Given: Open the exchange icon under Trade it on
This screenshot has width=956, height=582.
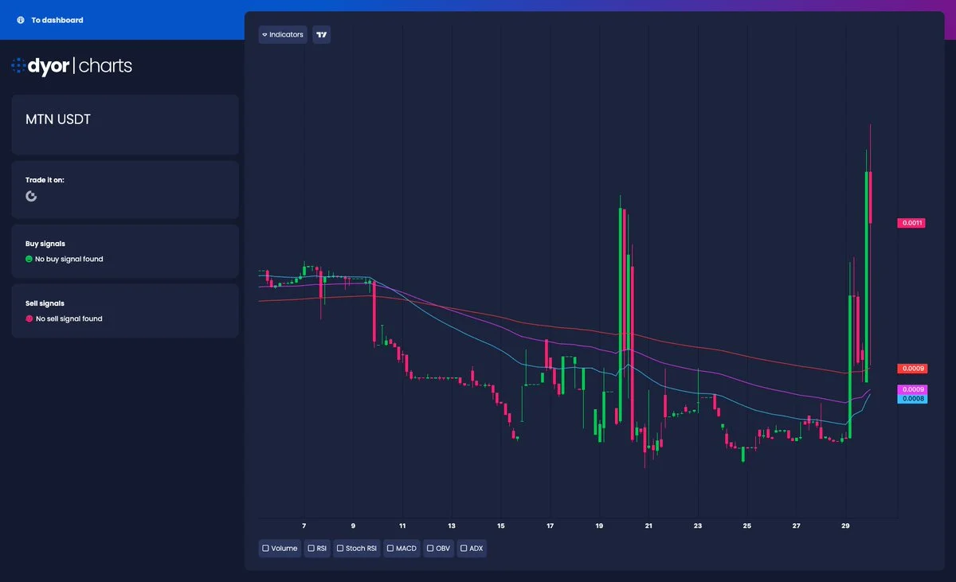Looking at the screenshot, I should 31,196.
